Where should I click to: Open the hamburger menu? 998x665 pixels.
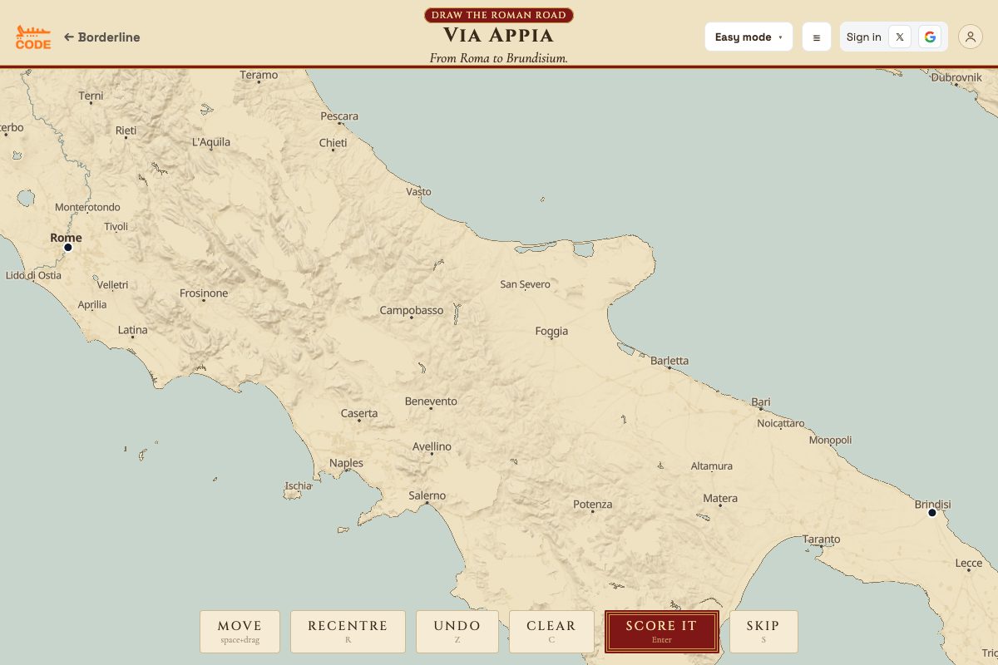click(817, 37)
